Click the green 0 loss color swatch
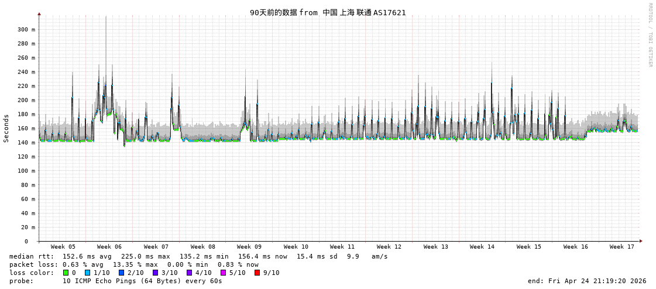Image resolution: width=656 pixels, height=289 pixels. (x=66, y=273)
